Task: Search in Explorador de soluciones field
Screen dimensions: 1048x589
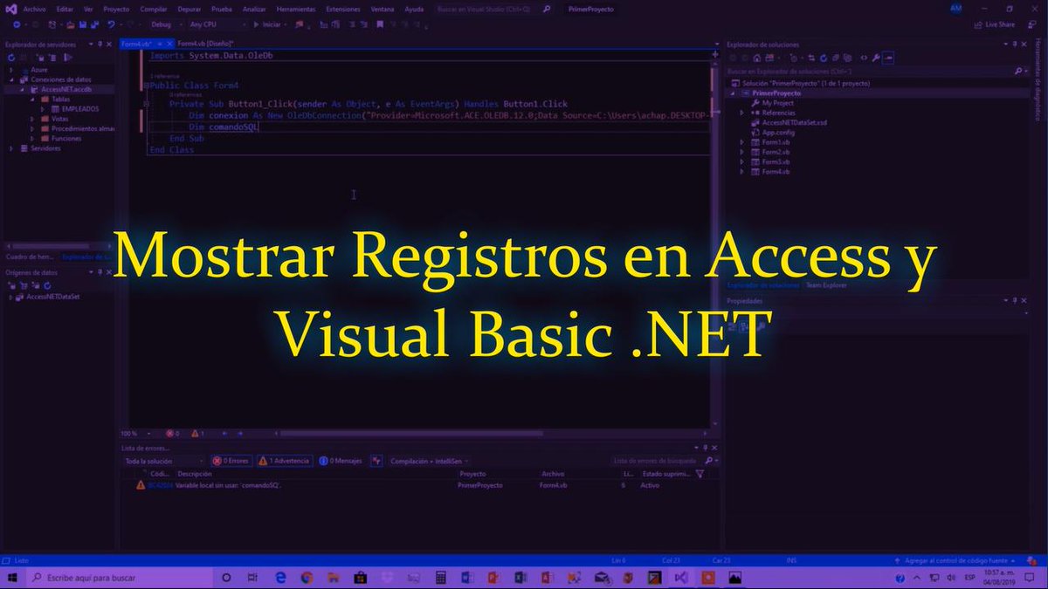Action: [878, 70]
